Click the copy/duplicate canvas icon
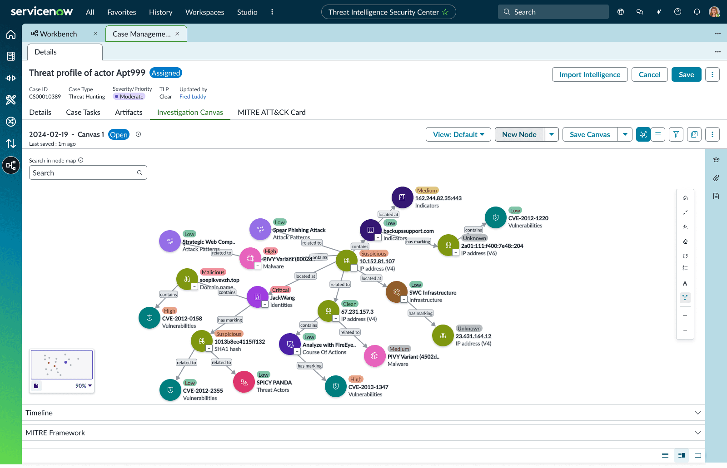Screen dimensions: 727x468 pyautogui.click(x=694, y=134)
